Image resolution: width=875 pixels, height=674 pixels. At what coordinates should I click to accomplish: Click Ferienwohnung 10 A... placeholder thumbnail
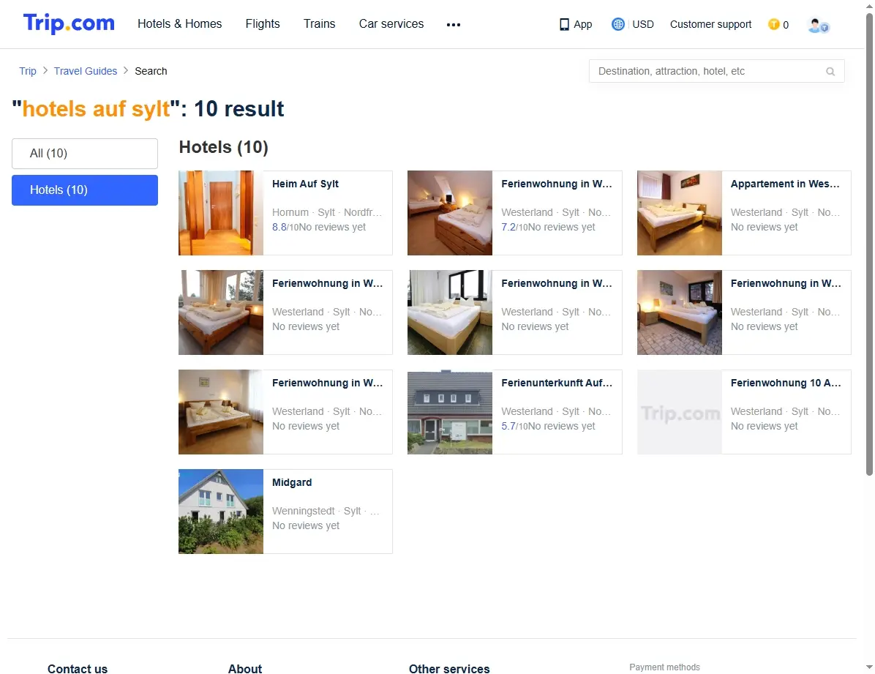coord(679,411)
